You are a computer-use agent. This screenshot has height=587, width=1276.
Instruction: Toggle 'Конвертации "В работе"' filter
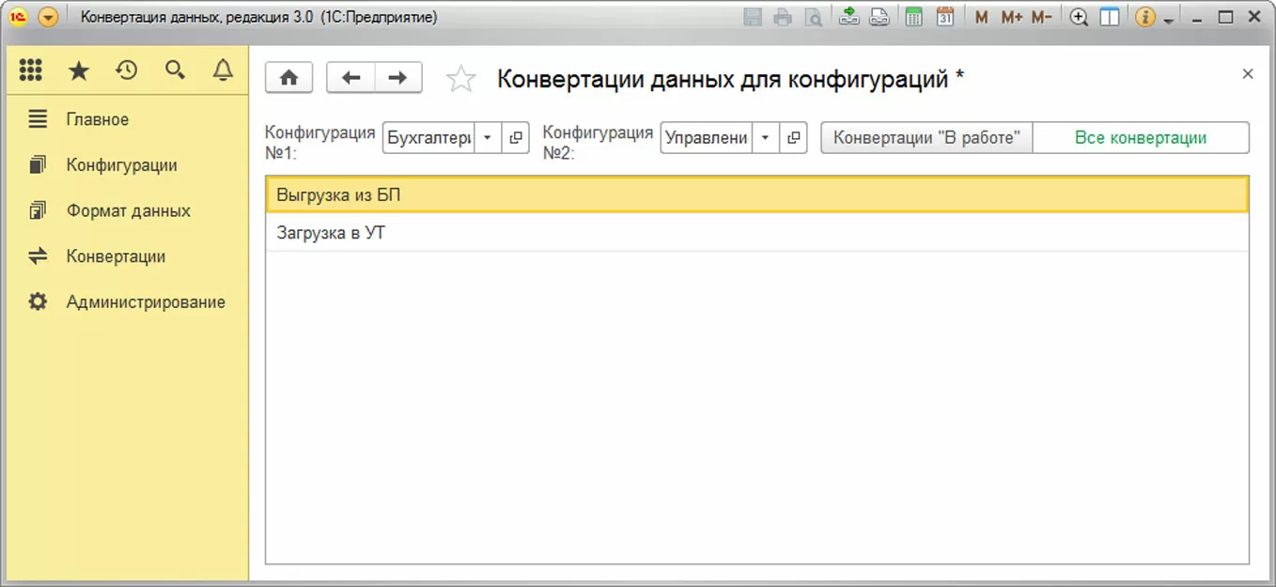[x=926, y=138]
